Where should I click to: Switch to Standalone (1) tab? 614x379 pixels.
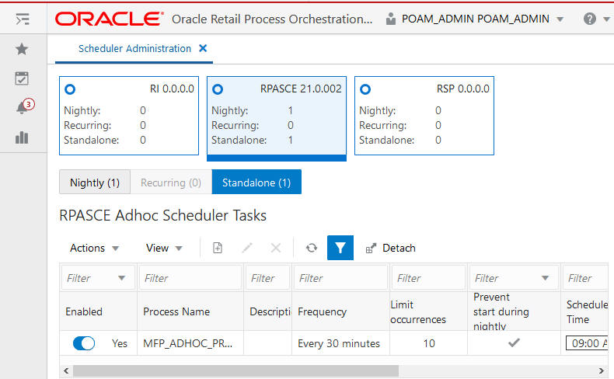pyautogui.click(x=256, y=182)
